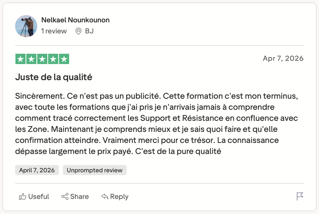Click the second green rating star
The width and height of the screenshot is (319, 214).
click(31, 59)
